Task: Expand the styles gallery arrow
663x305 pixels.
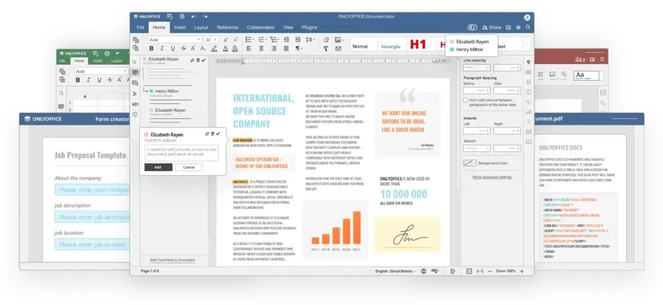Action: (527, 44)
